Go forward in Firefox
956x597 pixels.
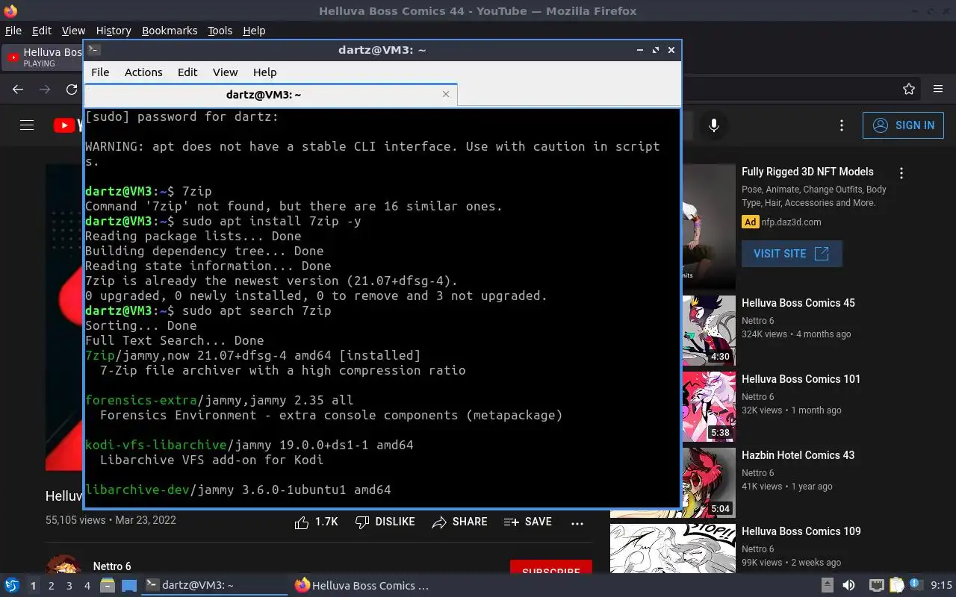[x=45, y=89]
